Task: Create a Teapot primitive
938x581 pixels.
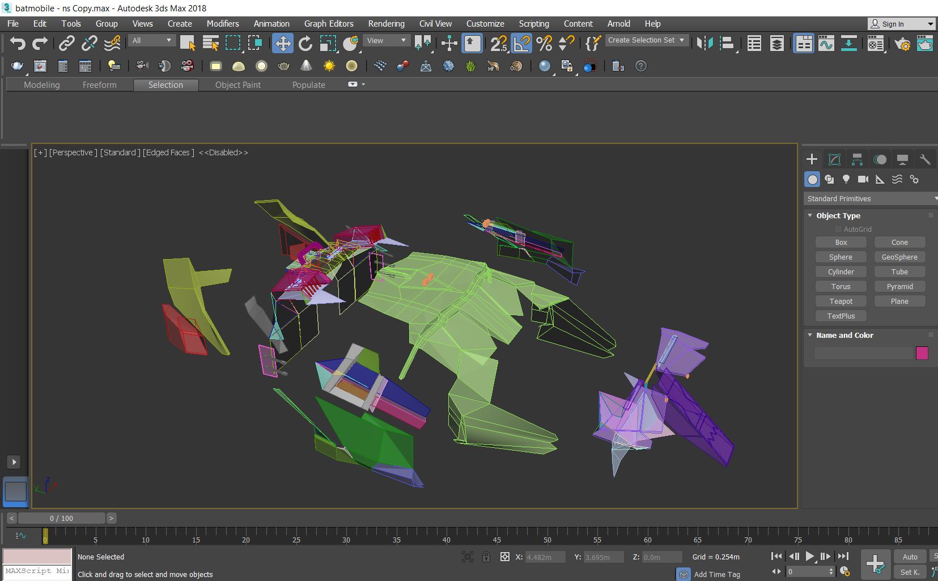Action: [841, 301]
